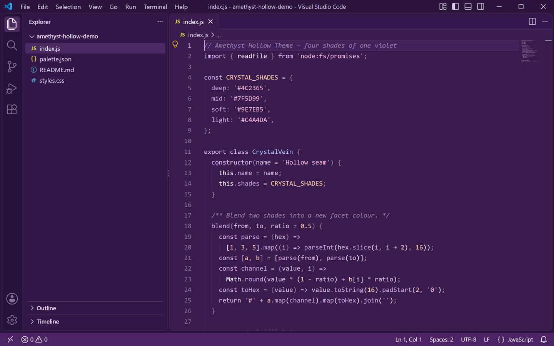554x346 pixels.
Task: Open the Run menu
Action: pyautogui.click(x=130, y=7)
